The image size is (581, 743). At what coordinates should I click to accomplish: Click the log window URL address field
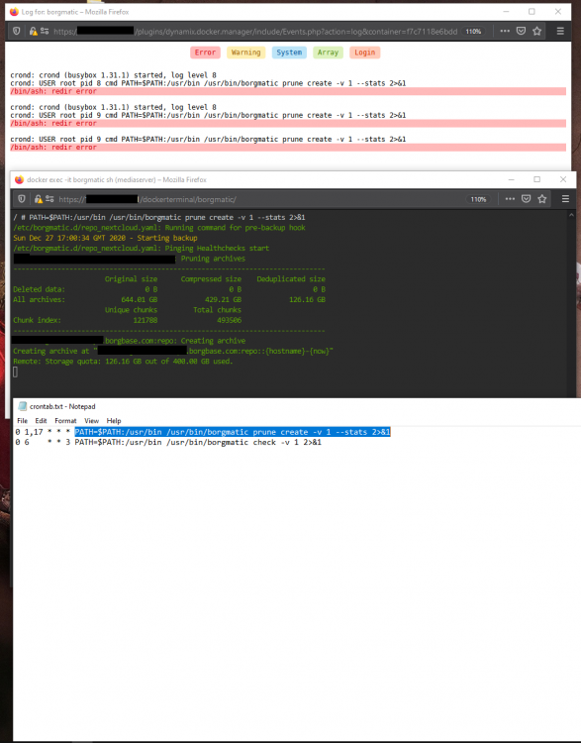[255, 32]
